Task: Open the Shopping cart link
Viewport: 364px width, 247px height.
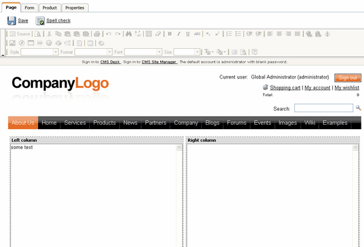Action: (x=285, y=88)
